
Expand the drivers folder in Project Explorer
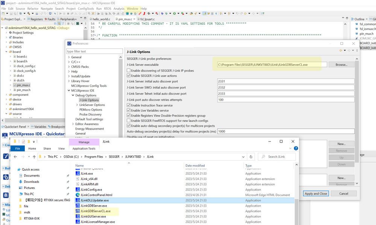coord(6,104)
